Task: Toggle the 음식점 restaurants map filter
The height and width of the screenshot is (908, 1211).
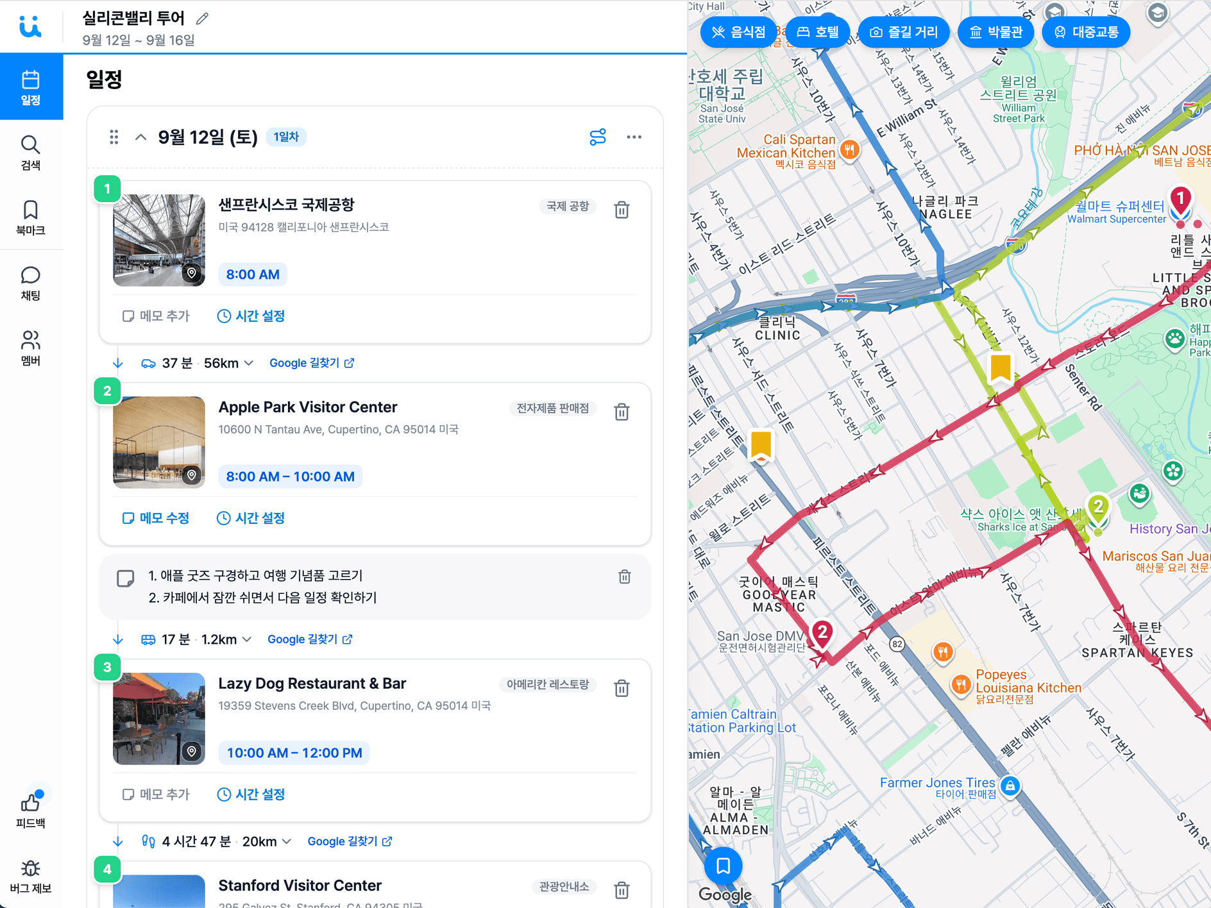Action: [738, 32]
